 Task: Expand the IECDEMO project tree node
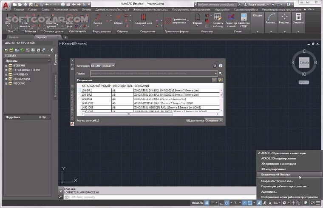pyautogui.click(x=6, y=66)
